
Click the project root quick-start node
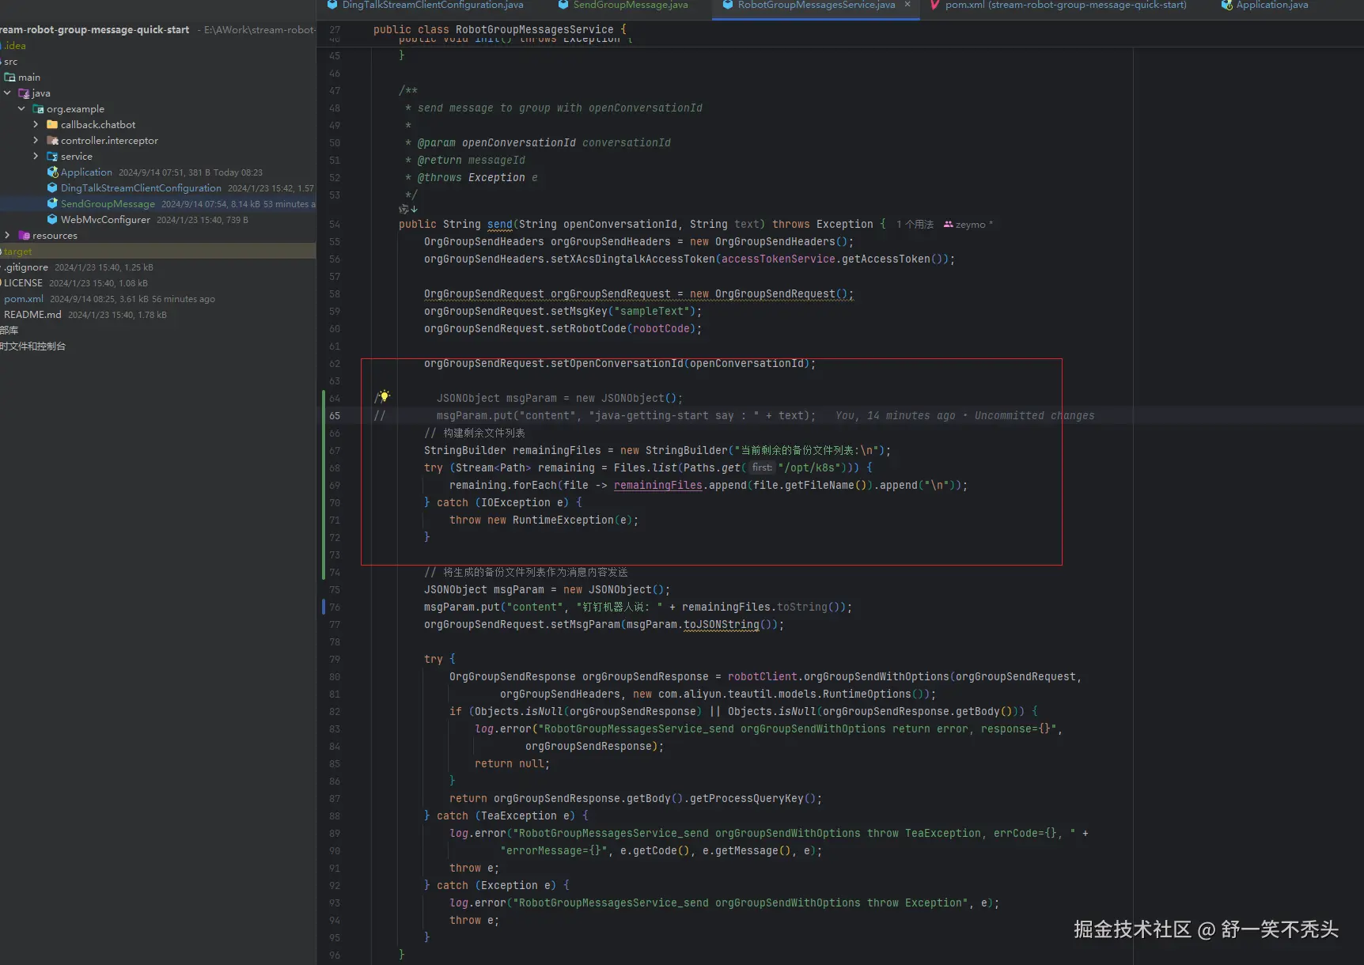(95, 30)
